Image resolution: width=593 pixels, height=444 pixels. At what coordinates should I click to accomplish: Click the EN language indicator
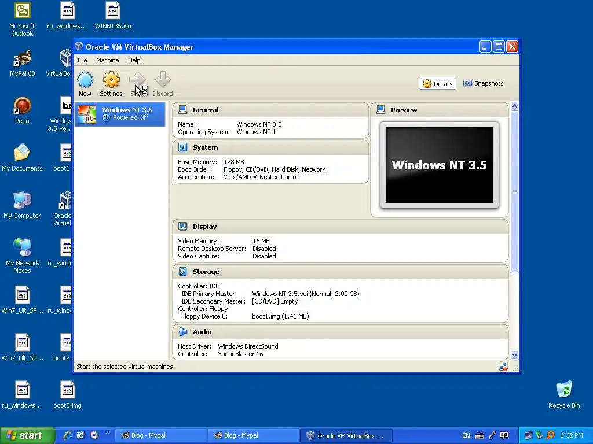click(466, 435)
